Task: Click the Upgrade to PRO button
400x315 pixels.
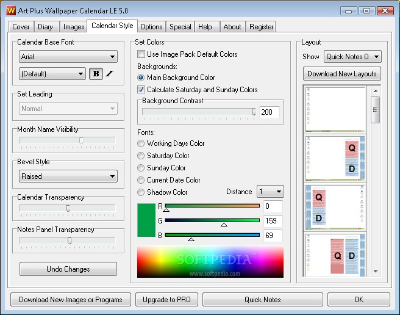Action: tap(166, 299)
